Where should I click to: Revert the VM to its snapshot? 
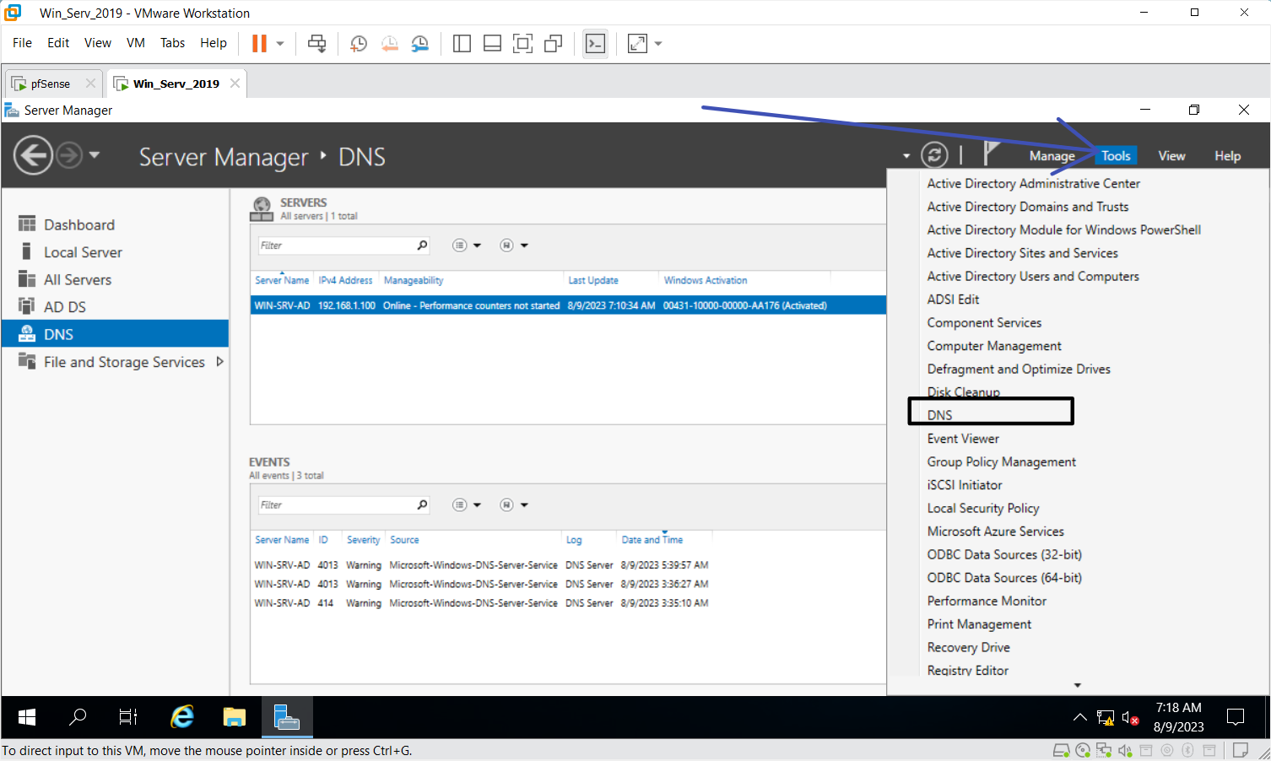(389, 43)
